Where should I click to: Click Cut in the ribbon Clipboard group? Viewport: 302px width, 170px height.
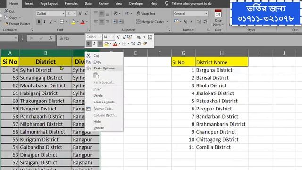[x=9, y=11]
